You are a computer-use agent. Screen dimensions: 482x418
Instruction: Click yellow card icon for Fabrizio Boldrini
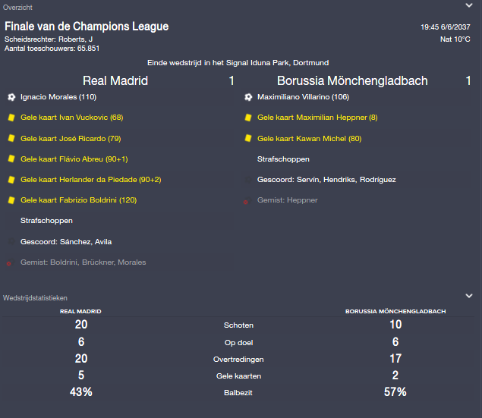pyautogui.click(x=11, y=200)
